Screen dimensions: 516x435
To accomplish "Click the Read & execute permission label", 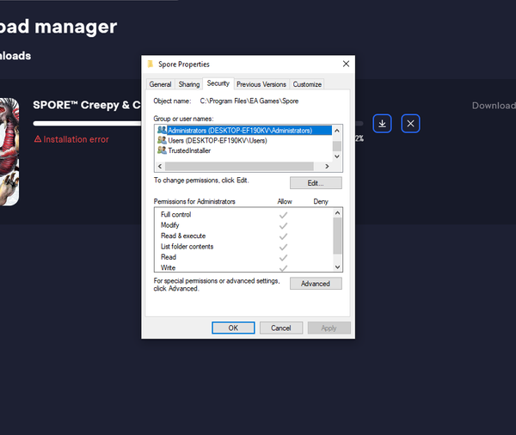I will [x=183, y=236].
